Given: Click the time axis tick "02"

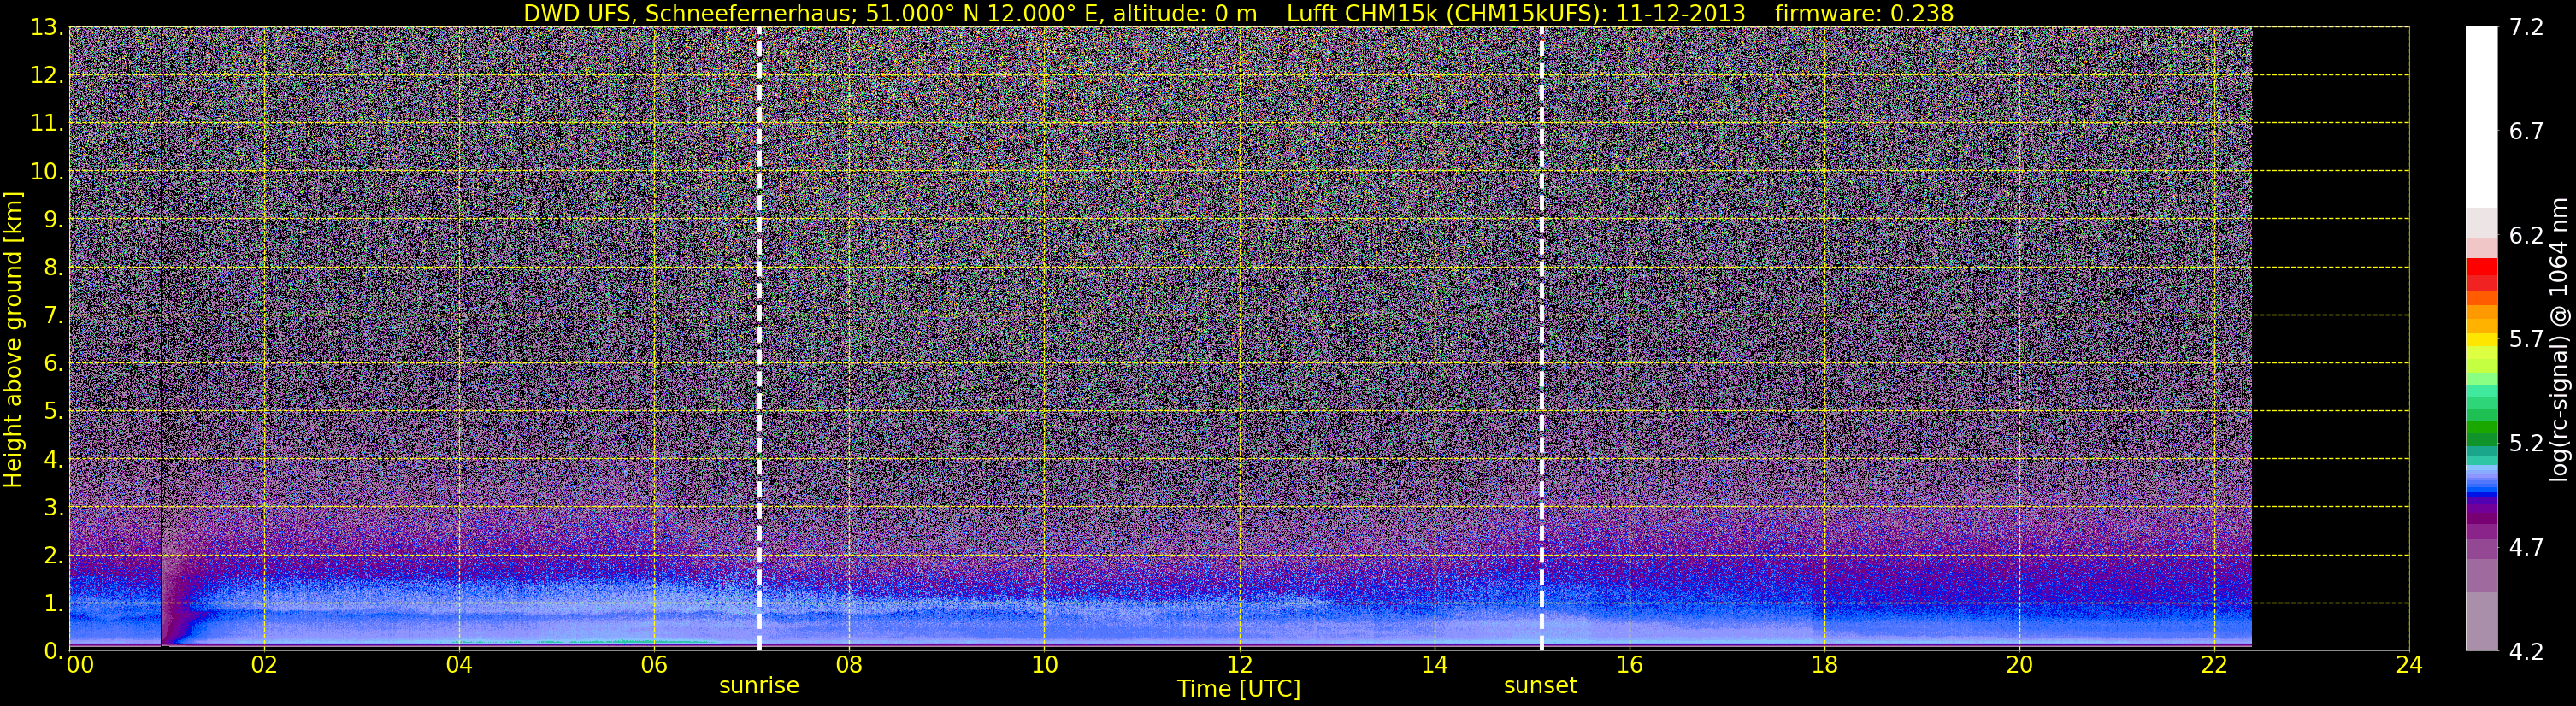Looking at the screenshot, I should pos(264,666).
